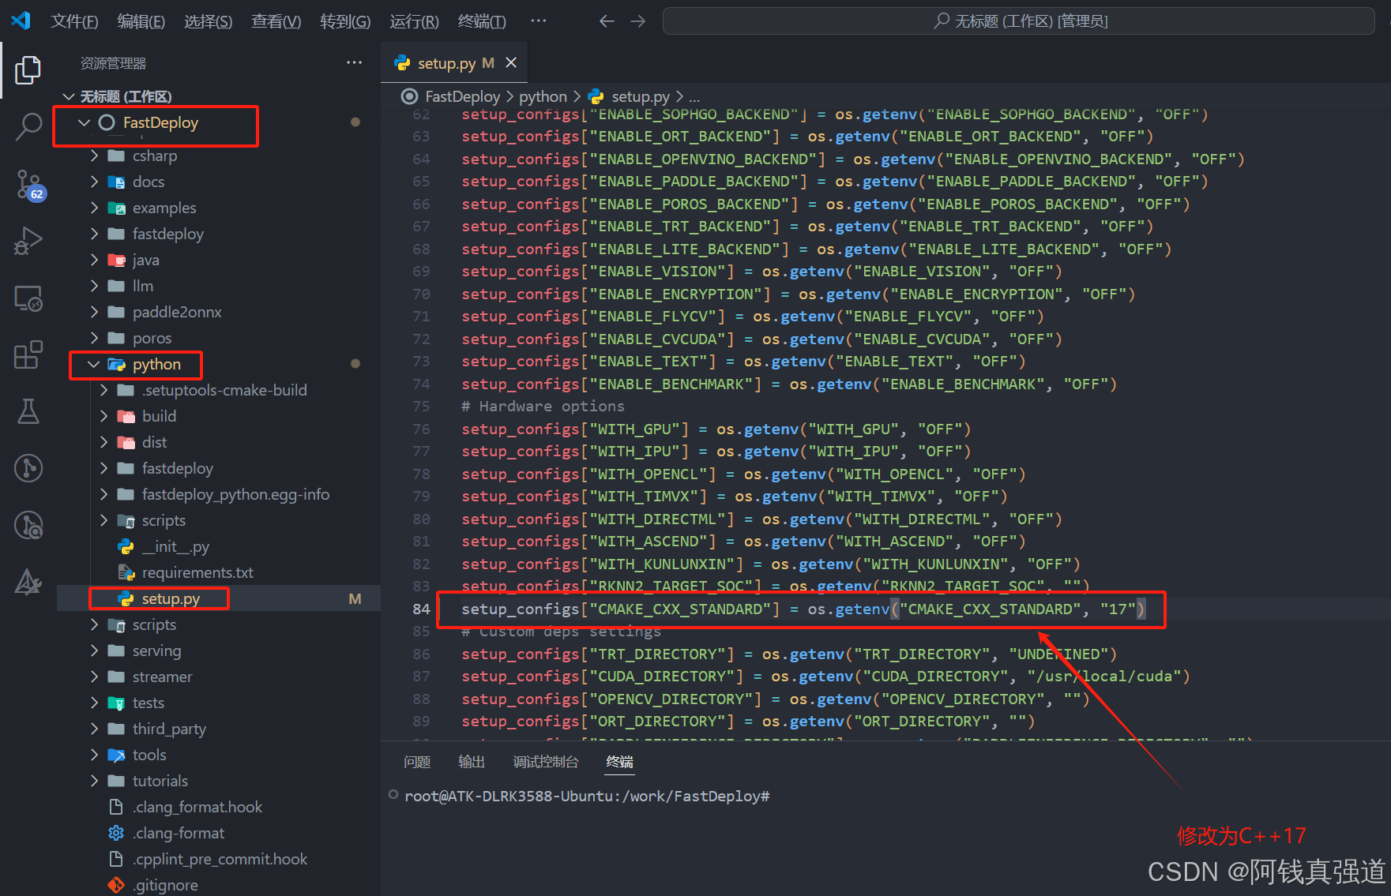Expand the java folder
1391x896 pixels.
coord(95,260)
